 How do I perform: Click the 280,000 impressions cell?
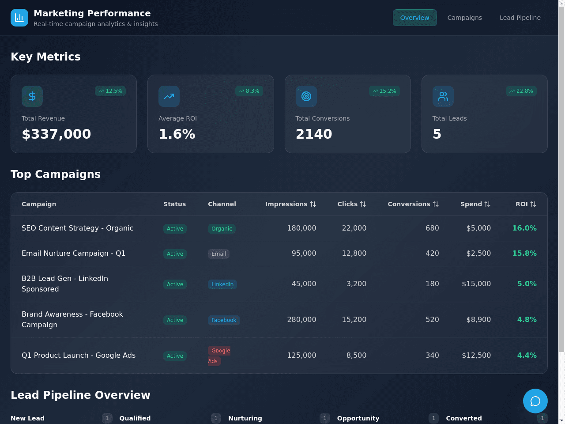click(x=301, y=320)
